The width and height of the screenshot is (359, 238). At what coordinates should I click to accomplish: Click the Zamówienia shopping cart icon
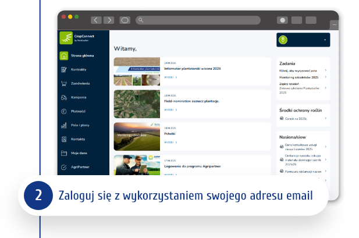click(64, 84)
